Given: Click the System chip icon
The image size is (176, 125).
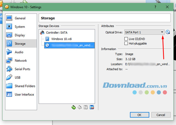Looking at the screenshot, I should [9, 26].
